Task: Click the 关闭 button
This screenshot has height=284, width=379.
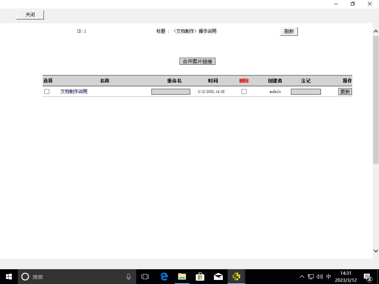Action: click(x=30, y=15)
